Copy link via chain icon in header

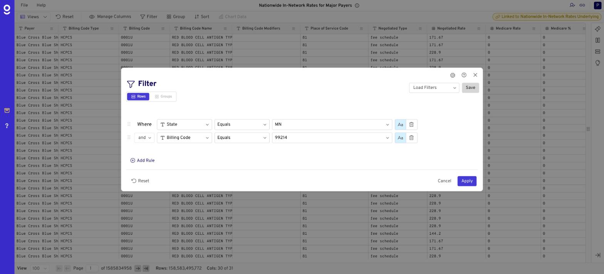[x=582, y=5]
